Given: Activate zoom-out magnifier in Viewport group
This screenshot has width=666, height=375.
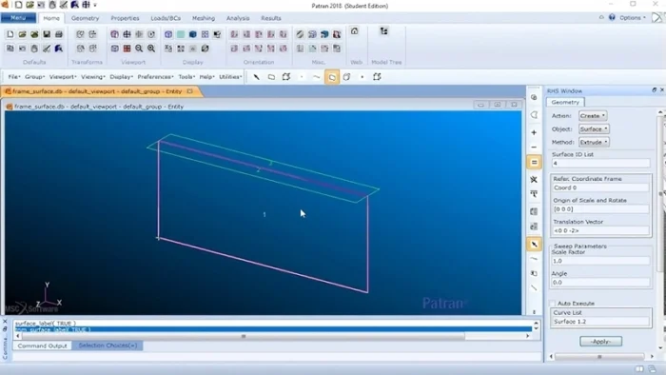Looking at the screenshot, I should pyautogui.click(x=139, y=49).
